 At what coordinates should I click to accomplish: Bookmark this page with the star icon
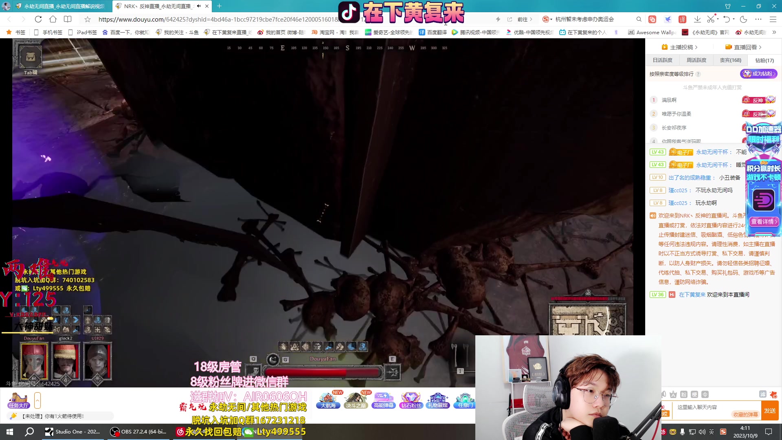point(88,19)
